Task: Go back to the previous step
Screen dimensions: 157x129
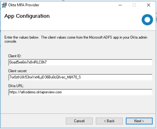Action: point(109,121)
